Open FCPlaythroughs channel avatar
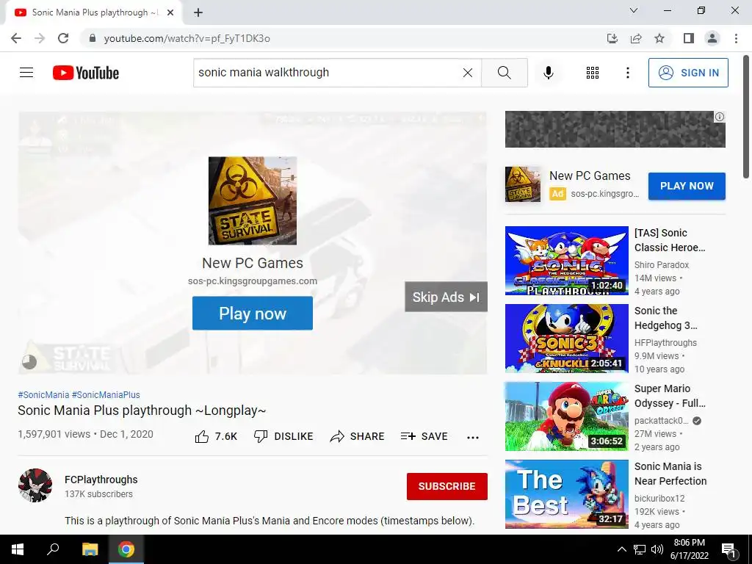Image resolution: width=752 pixels, height=564 pixels. pos(35,485)
